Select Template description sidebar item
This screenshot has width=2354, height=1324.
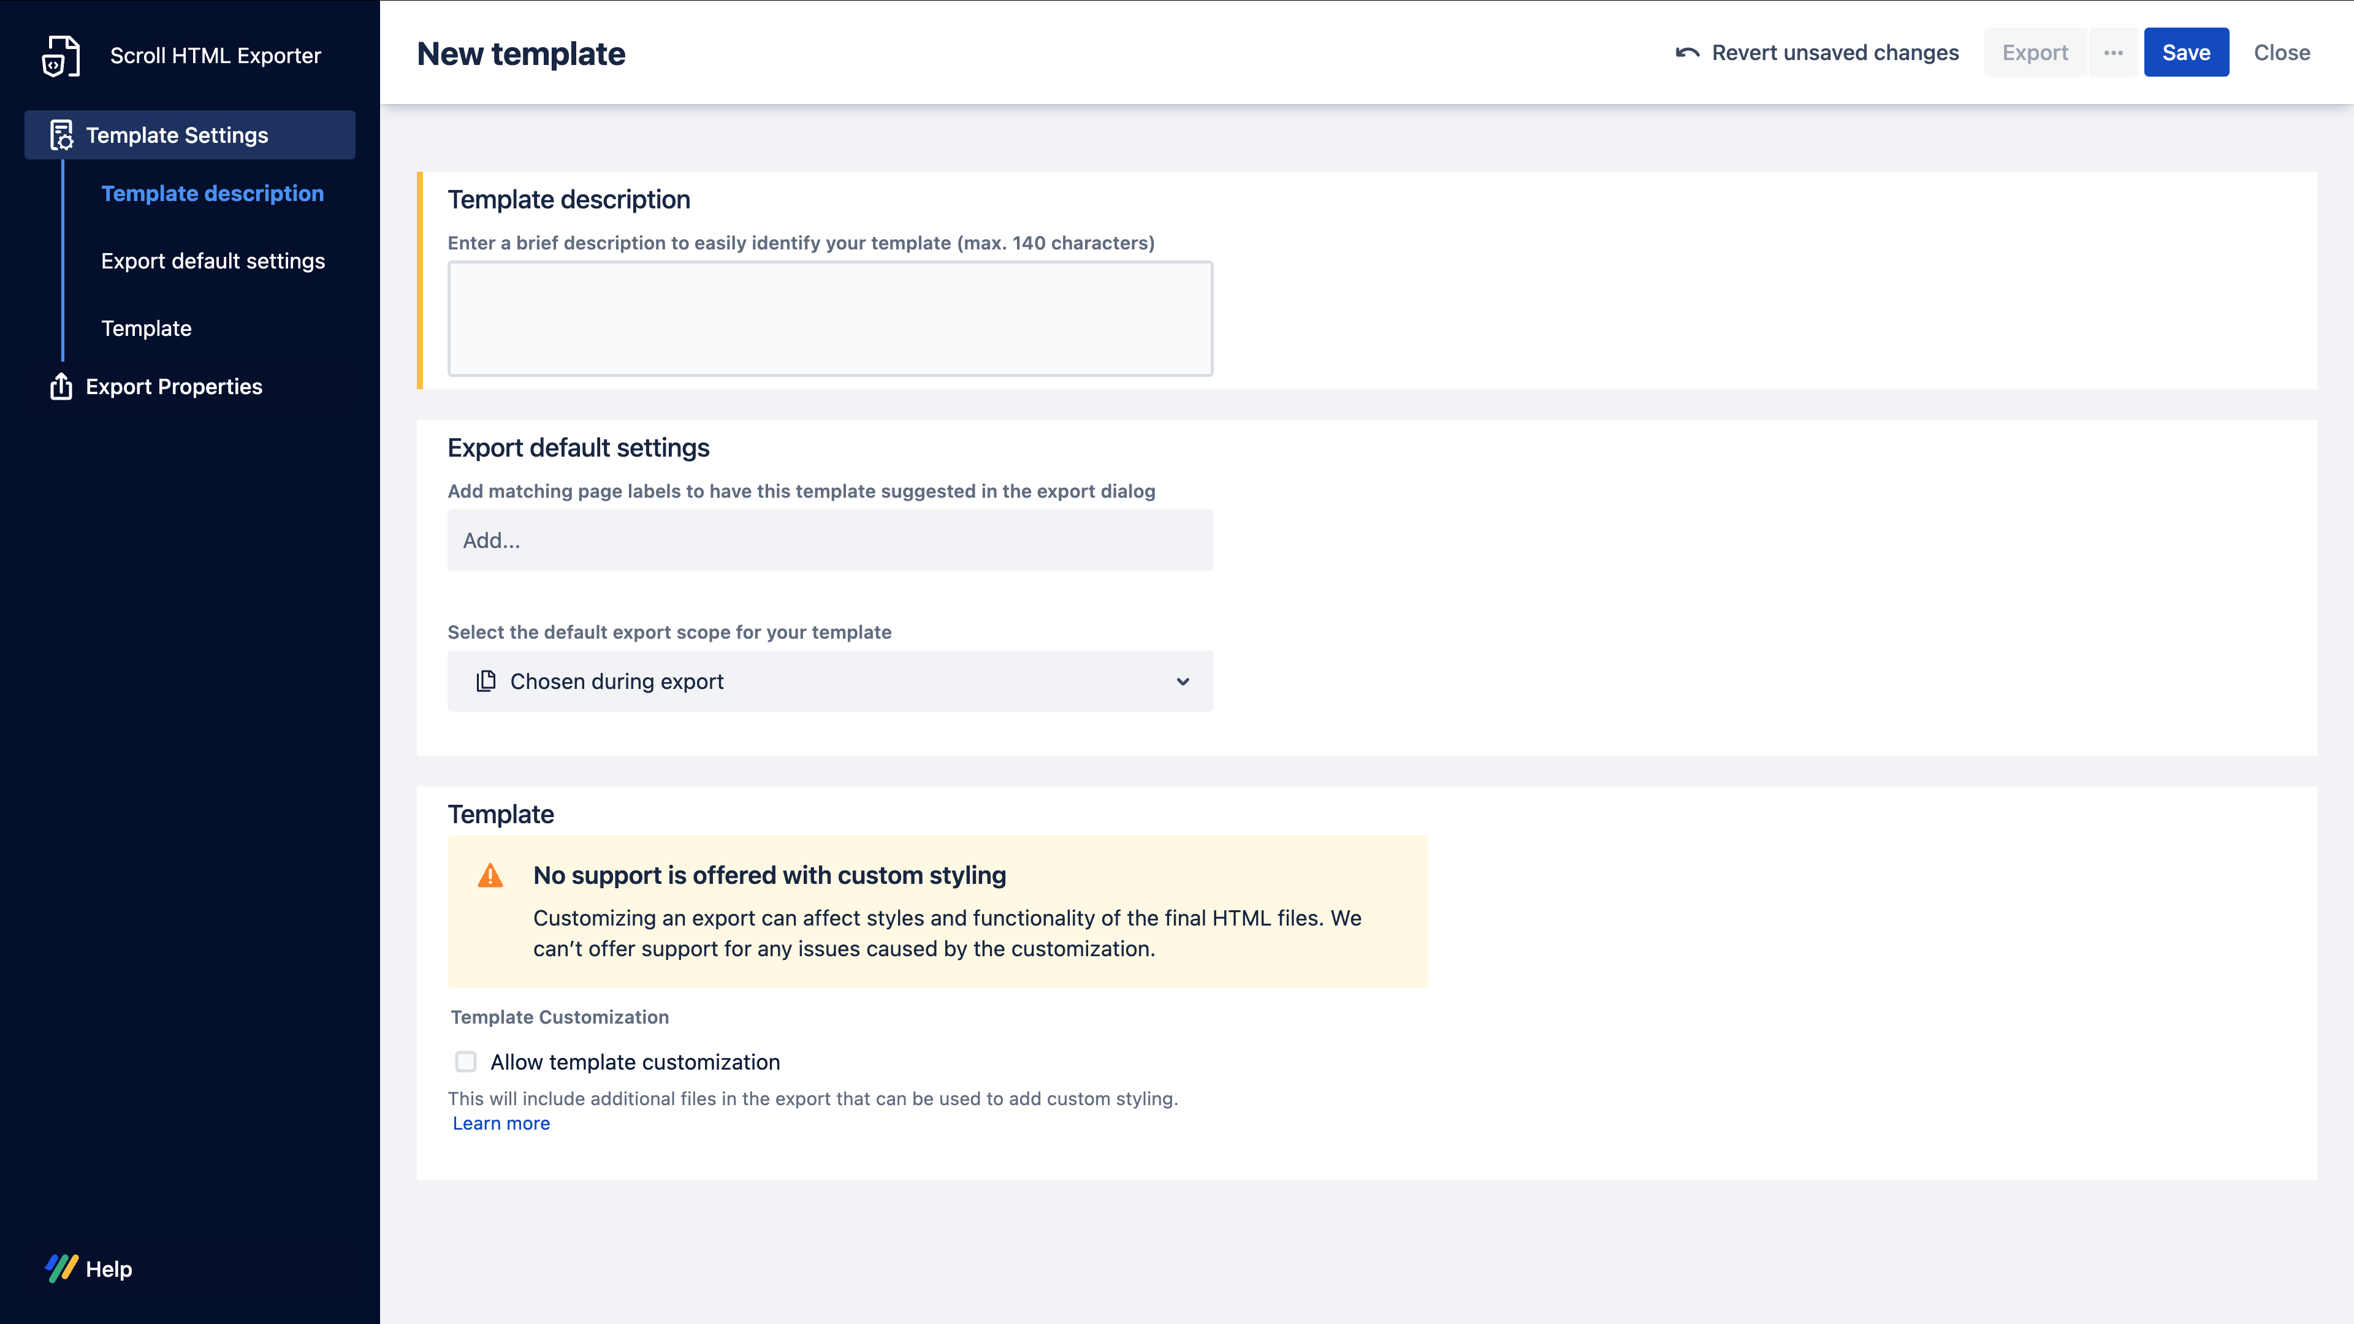pyautogui.click(x=212, y=194)
